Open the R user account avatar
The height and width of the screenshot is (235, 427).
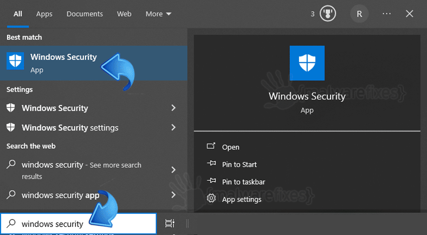click(359, 14)
